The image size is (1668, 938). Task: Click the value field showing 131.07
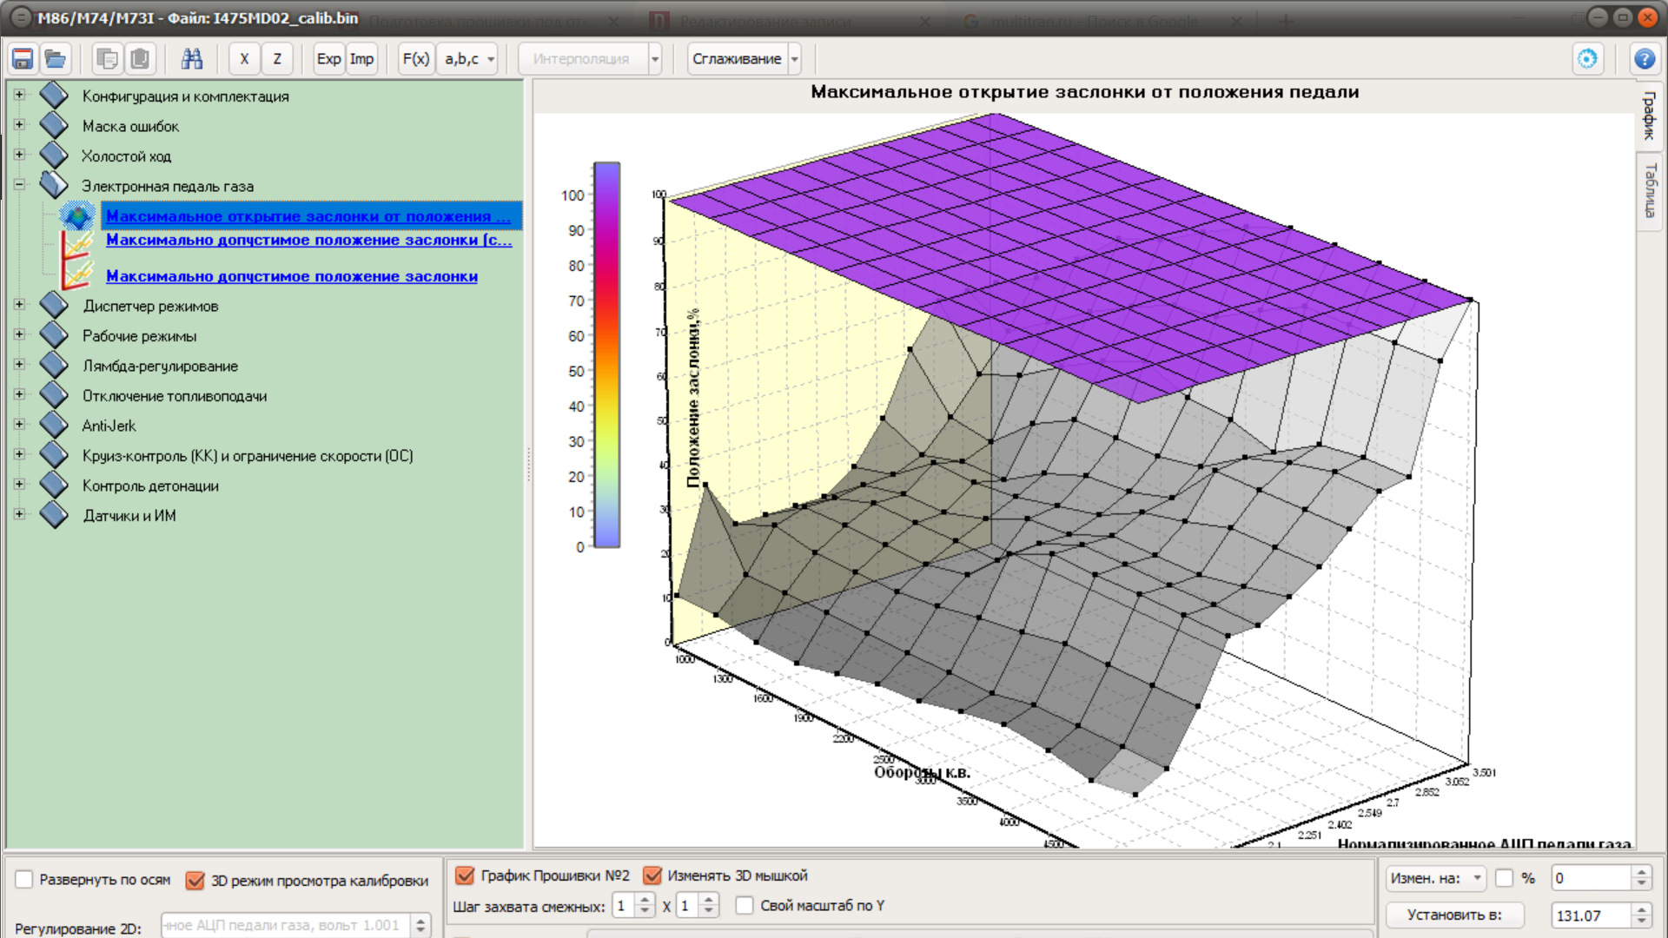point(1592,915)
